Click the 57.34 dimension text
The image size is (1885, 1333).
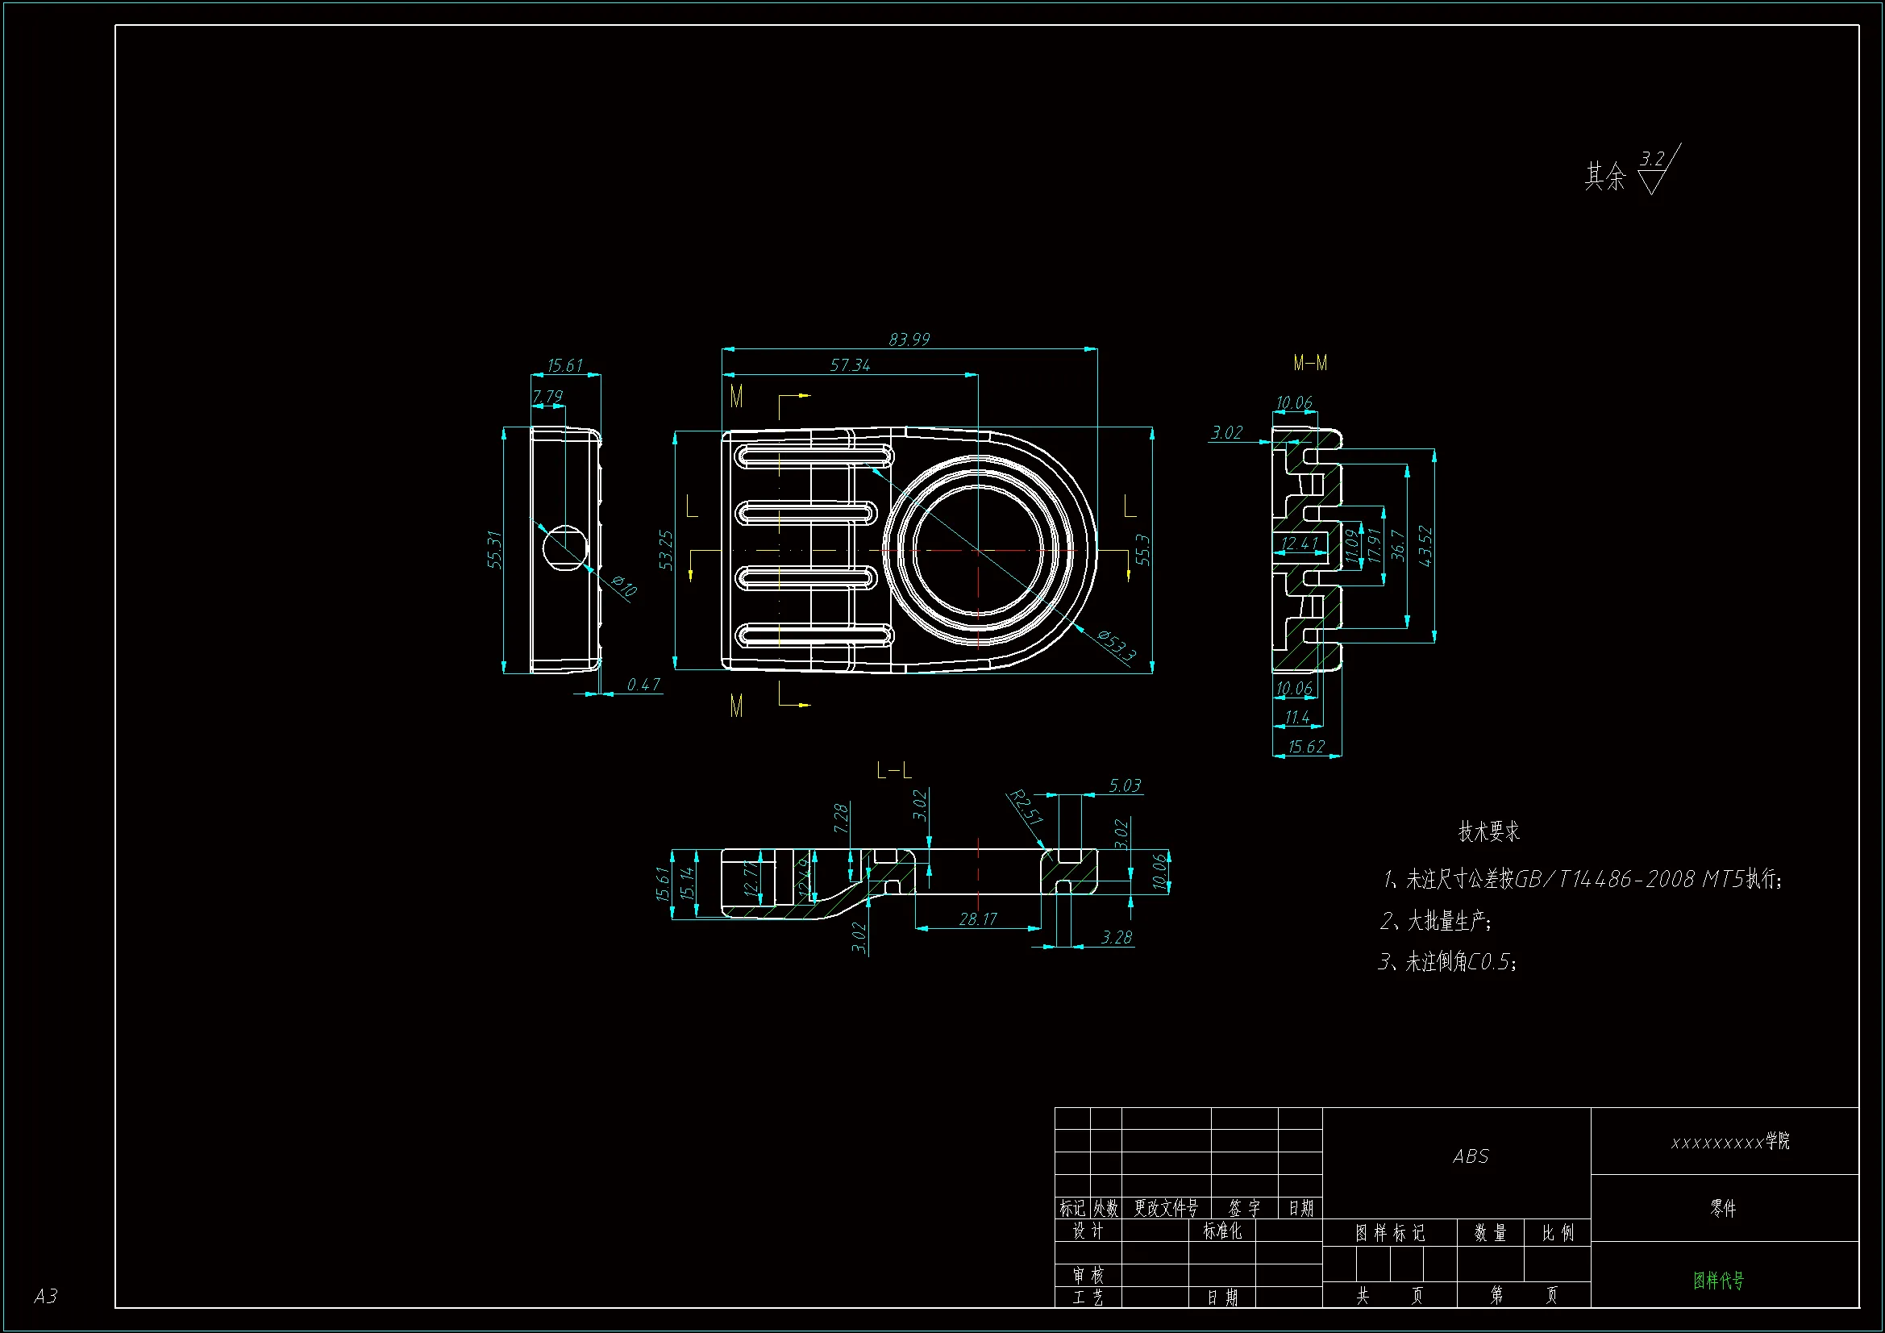(x=850, y=364)
